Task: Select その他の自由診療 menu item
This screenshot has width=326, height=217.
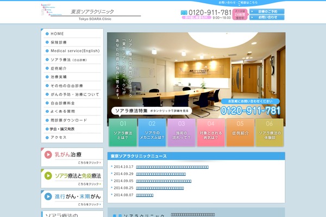Action: pyautogui.click(x=72, y=86)
